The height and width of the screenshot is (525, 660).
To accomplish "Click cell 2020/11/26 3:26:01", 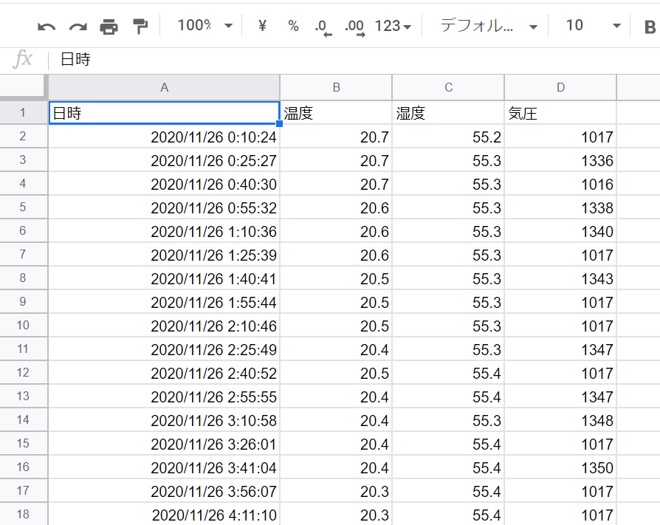I will (x=164, y=443).
